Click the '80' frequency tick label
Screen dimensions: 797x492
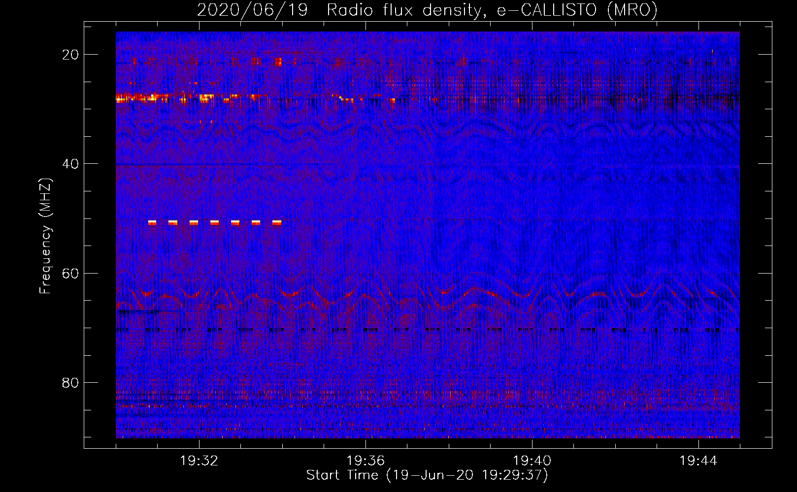click(71, 382)
